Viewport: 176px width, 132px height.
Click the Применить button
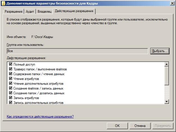(x=163, y=126)
